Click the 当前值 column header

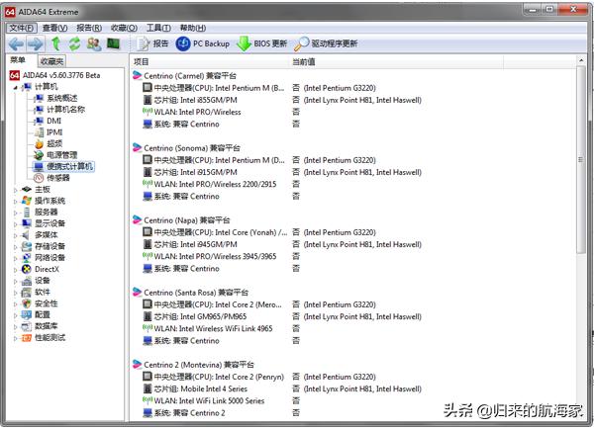click(396, 61)
